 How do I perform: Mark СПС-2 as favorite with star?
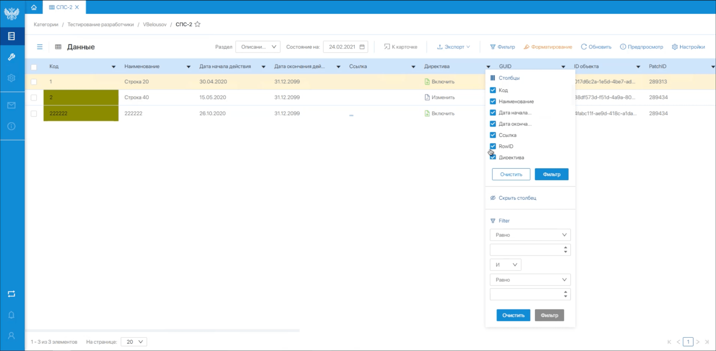(198, 25)
